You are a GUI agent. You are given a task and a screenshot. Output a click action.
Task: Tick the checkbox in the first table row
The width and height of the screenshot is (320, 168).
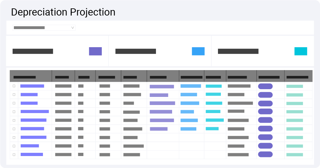14,86
